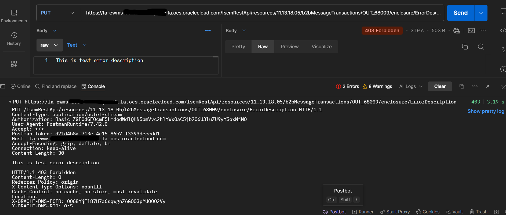Viewport: 506px width, 215px height.
Task: Click the HTTP/1.1 403 Forbidden log line
Action: point(44,172)
